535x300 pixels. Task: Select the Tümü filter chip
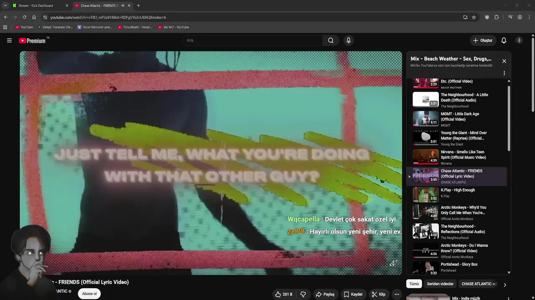click(414, 284)
